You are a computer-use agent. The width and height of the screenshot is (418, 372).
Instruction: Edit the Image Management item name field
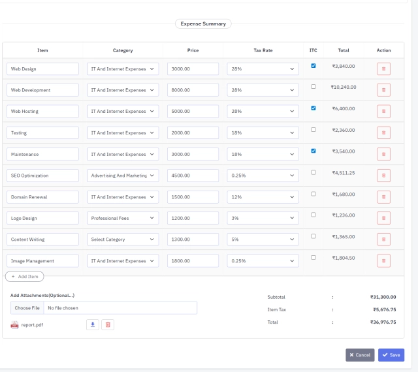pos(42,260)
